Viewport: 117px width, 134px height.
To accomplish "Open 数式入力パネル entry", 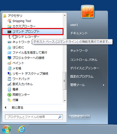I will [x=23, y=84].
